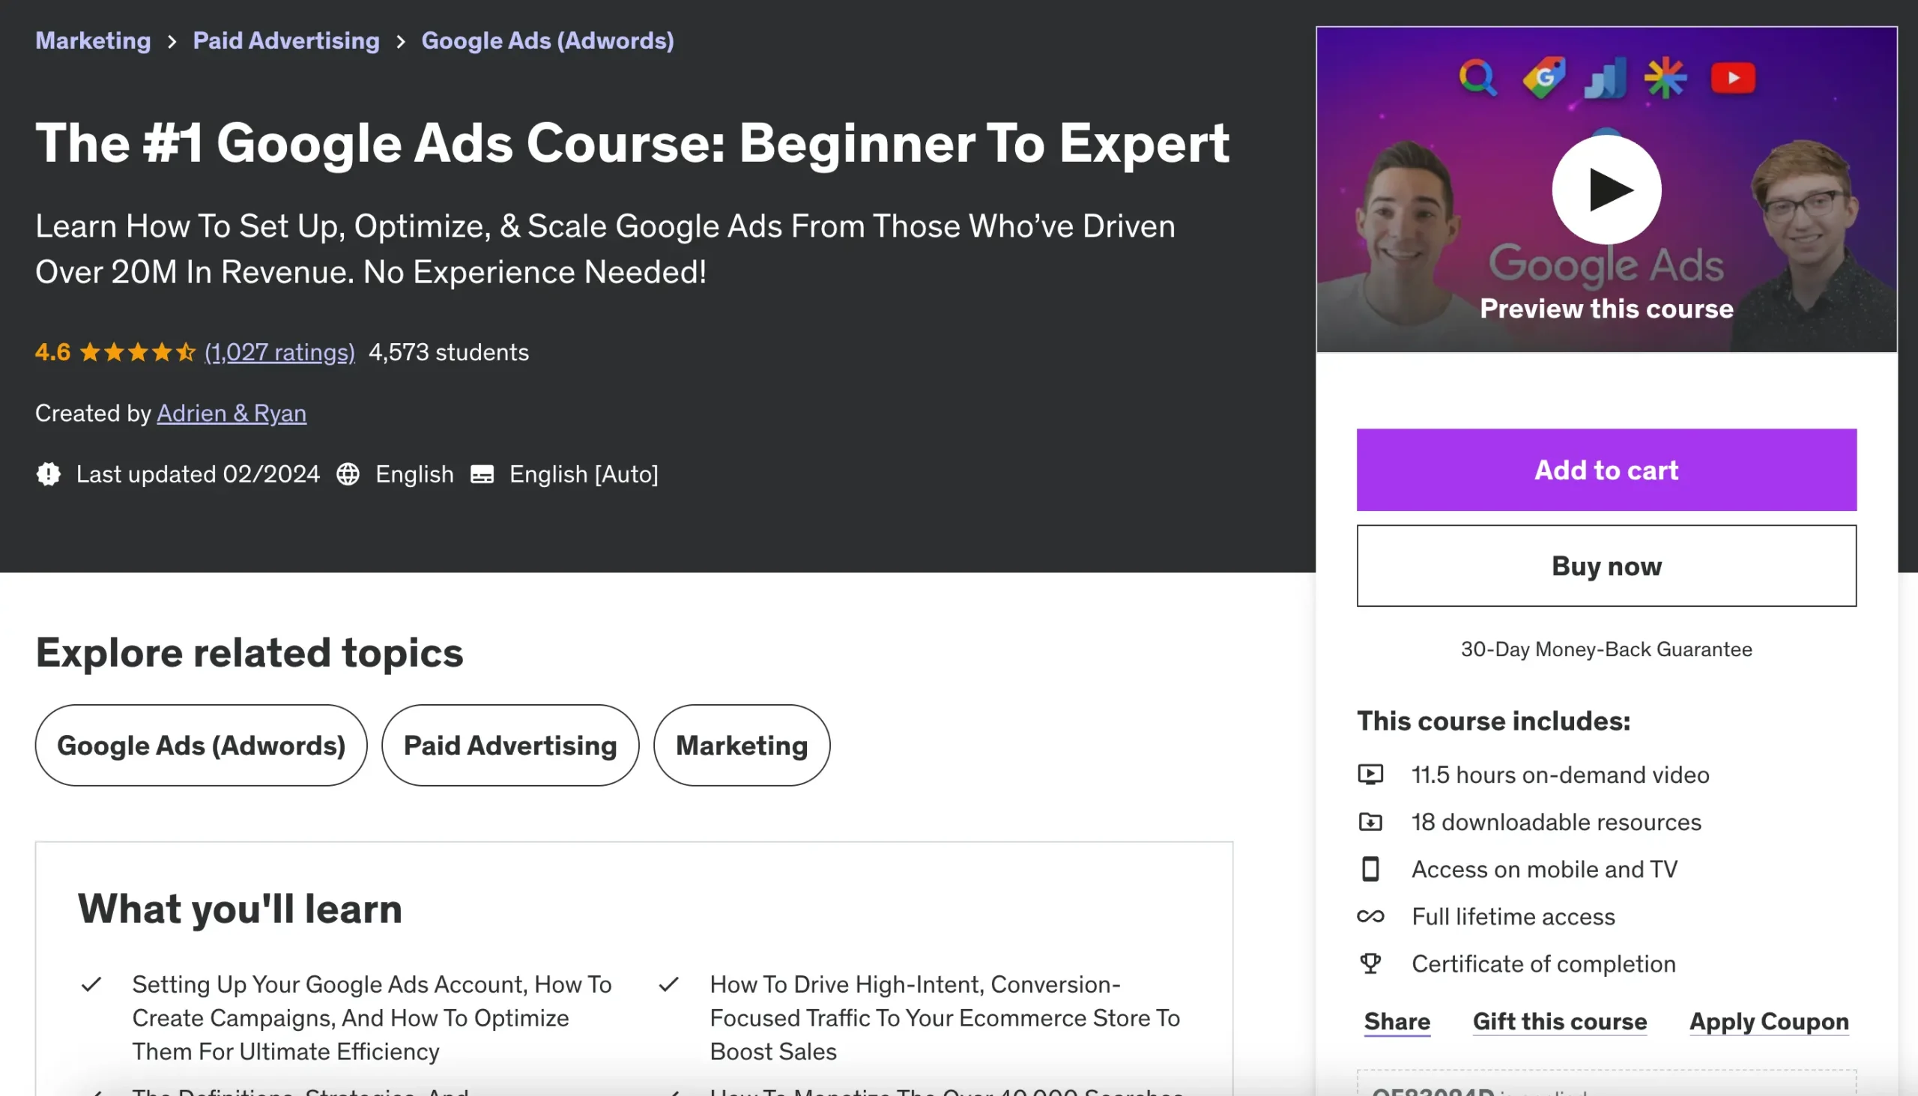The height and width of the screenshot is (1096, 1918).
Task: Go to Paid Advertising breadcrumb
Action: click(x=286, y=40)
